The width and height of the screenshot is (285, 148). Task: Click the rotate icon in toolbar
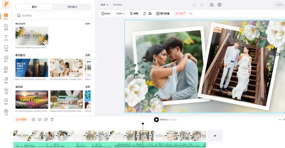(x=144, y=13)
